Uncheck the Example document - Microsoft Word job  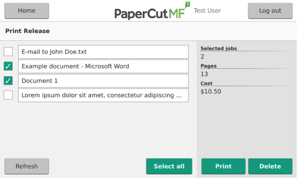tap(8, 66)
